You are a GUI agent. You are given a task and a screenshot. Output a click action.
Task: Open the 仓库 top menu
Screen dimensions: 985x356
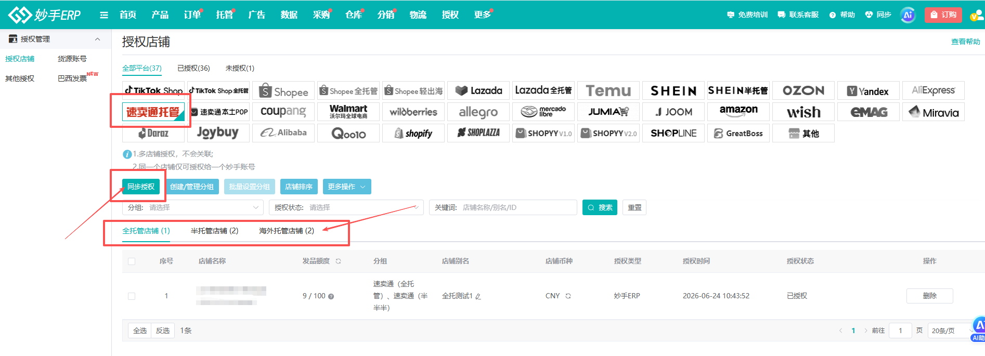coord(353,15)
